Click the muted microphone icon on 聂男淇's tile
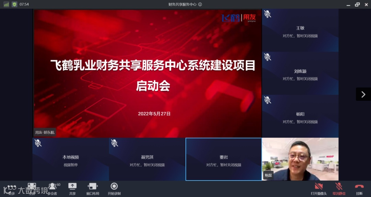 click(x=114, y=143)
